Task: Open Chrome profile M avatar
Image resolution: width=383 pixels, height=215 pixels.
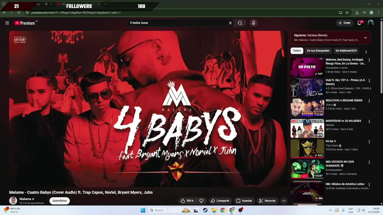Action: 371,13
